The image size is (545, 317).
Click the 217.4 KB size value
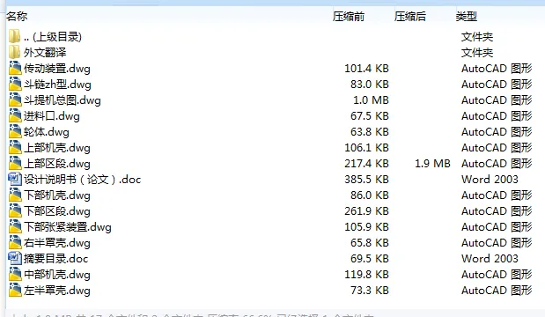pos(366,164)
